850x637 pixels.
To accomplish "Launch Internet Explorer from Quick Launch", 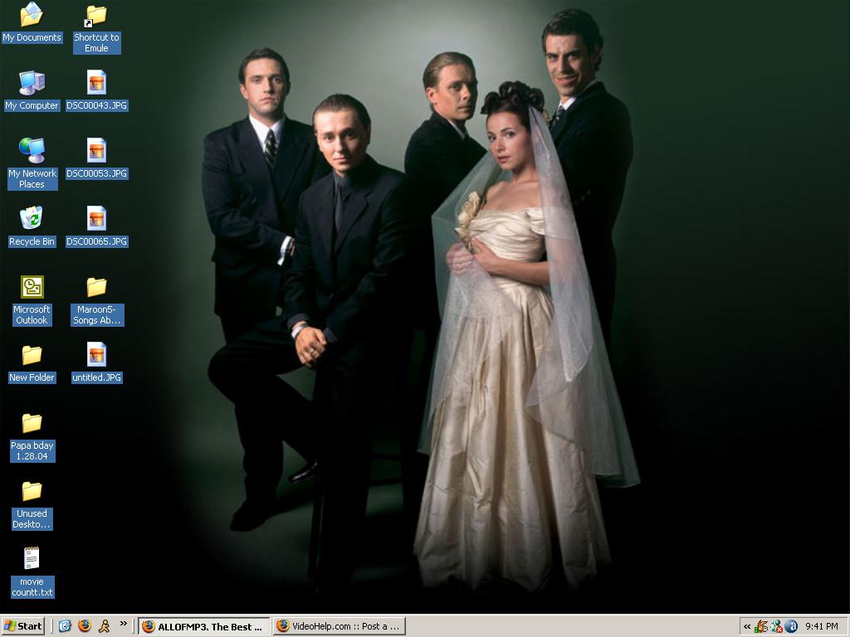I will [65, 626].
